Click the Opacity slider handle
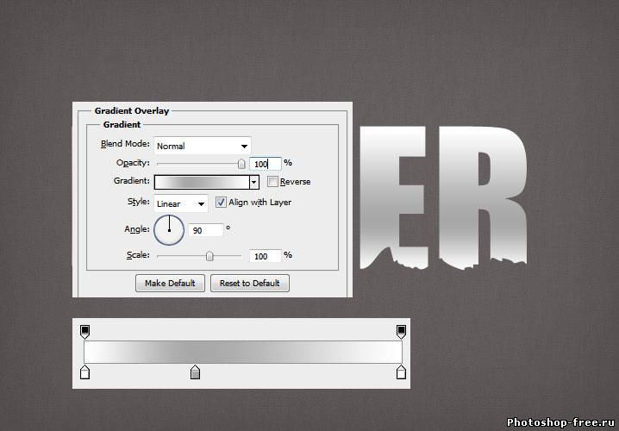 [241, 163]
